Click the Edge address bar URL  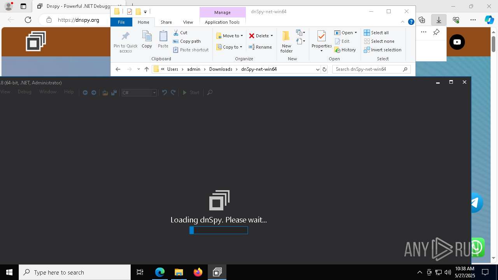[x=79, y=20]
